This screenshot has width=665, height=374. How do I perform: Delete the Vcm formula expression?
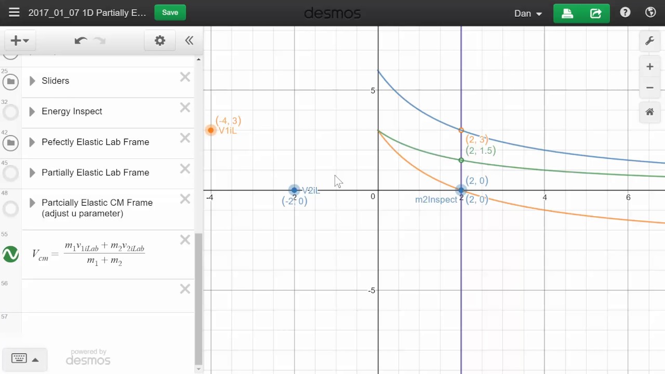185,239
